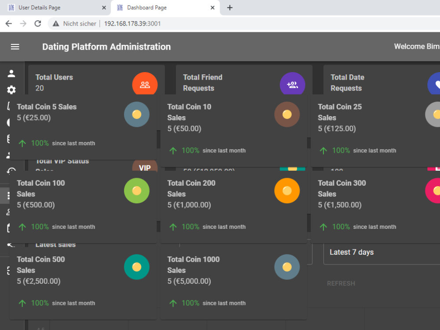Click the 5 (€1,500.00) value
The width and height of the screenshot is (440, 330).
tap(340, 205)
